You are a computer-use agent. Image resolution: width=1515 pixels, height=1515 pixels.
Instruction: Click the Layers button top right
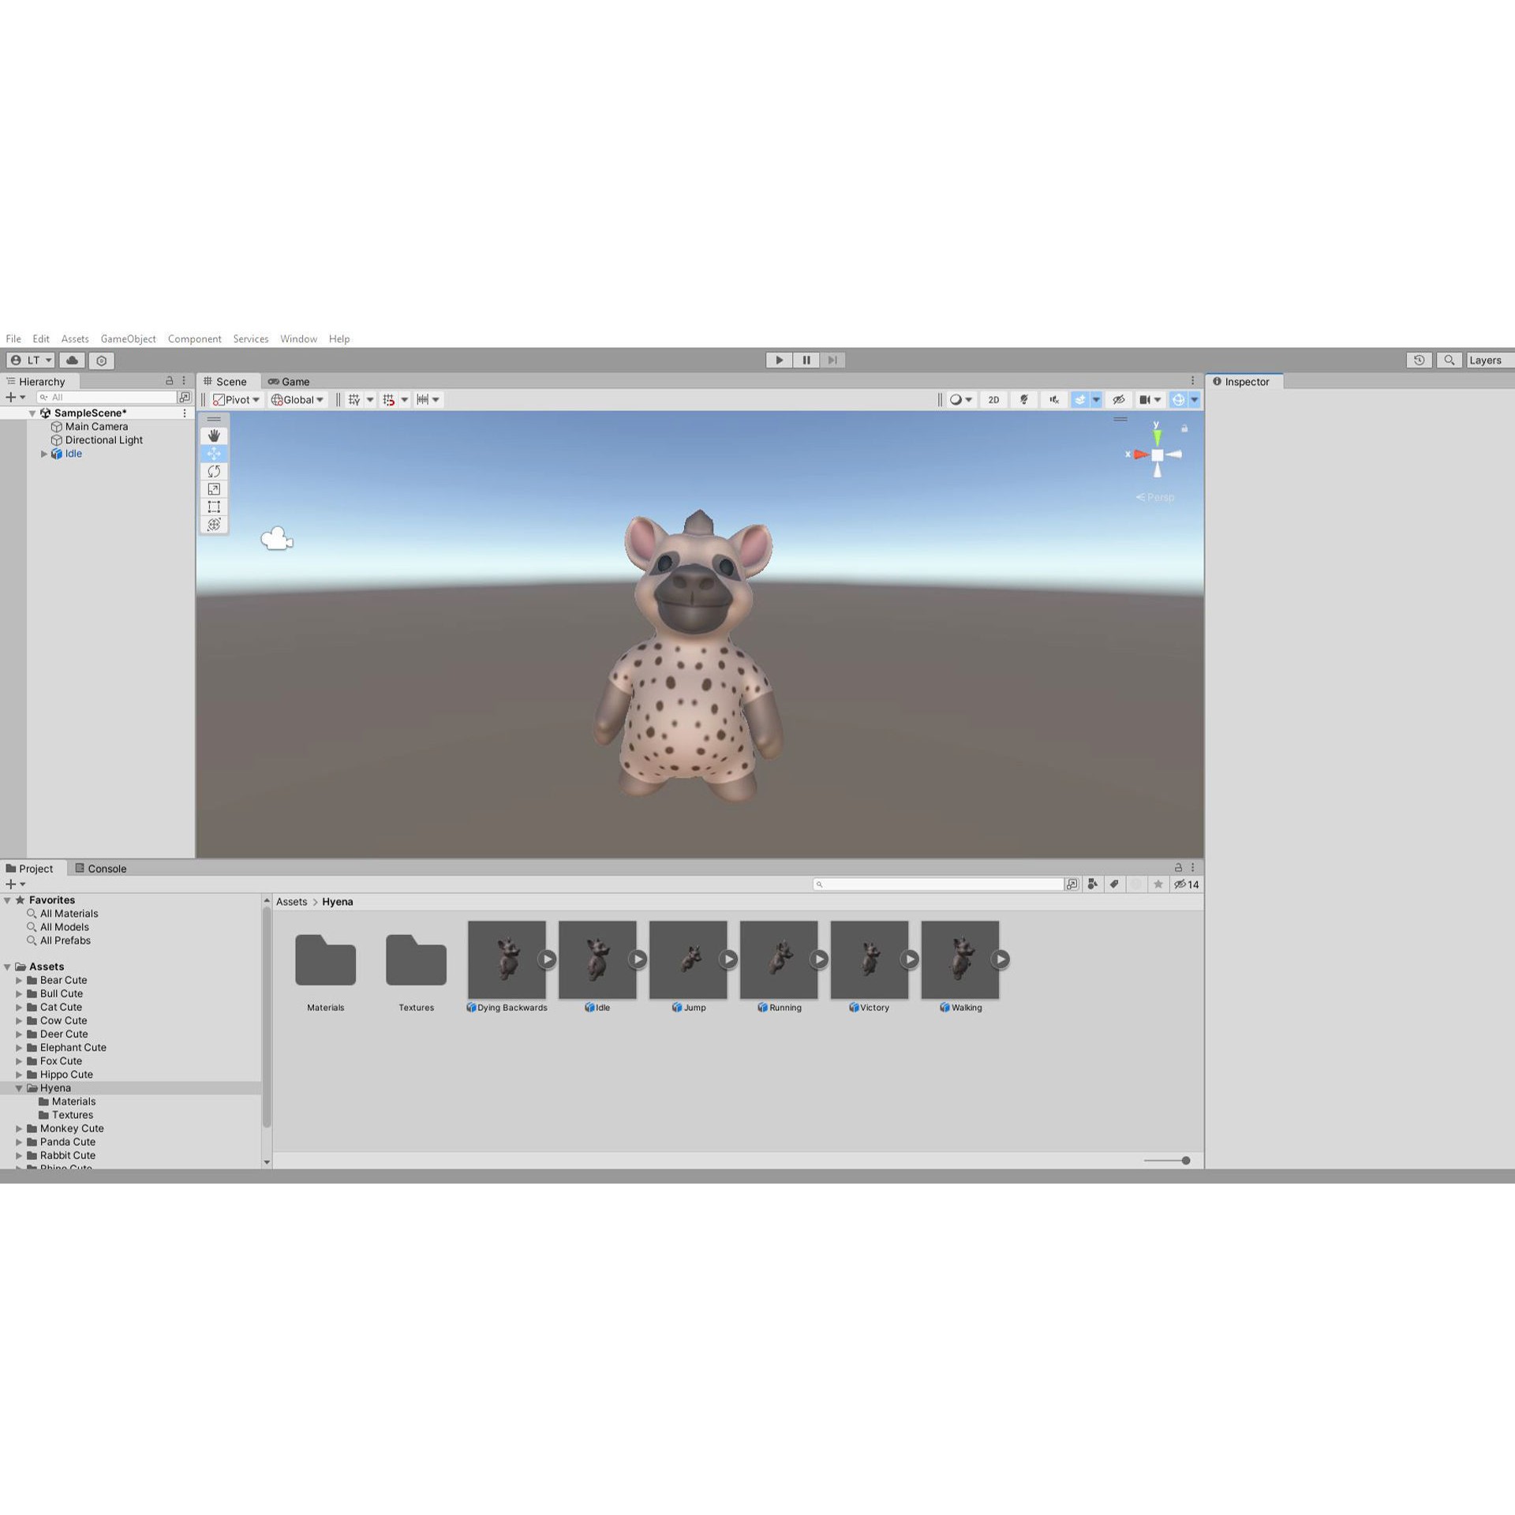point(1487,360)
